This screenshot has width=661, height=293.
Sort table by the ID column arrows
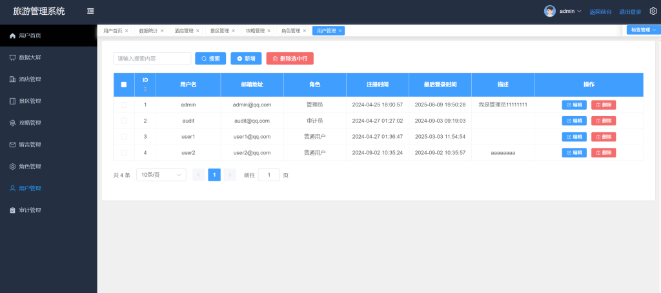coord(145,89)
